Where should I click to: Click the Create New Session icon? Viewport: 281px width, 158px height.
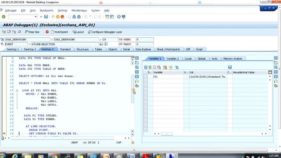click(107, 17)
